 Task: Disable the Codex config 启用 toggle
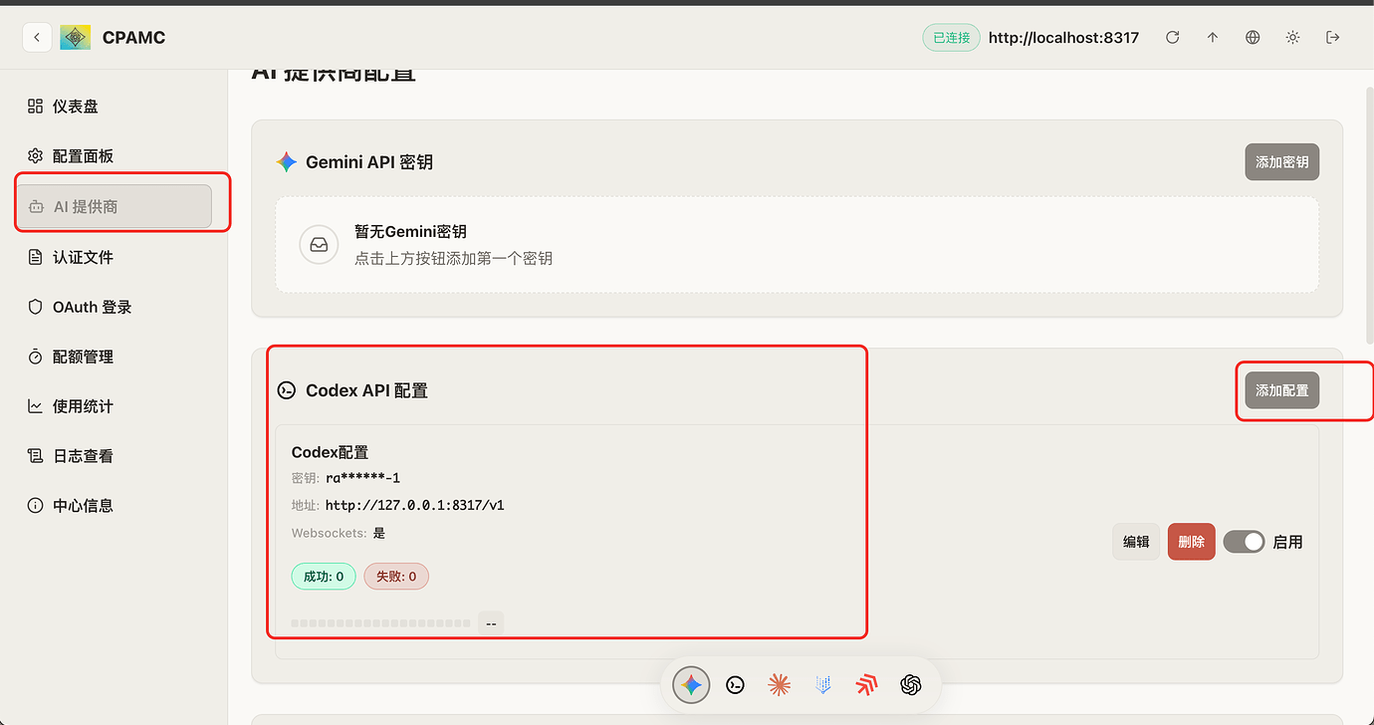pos(1244,542)
